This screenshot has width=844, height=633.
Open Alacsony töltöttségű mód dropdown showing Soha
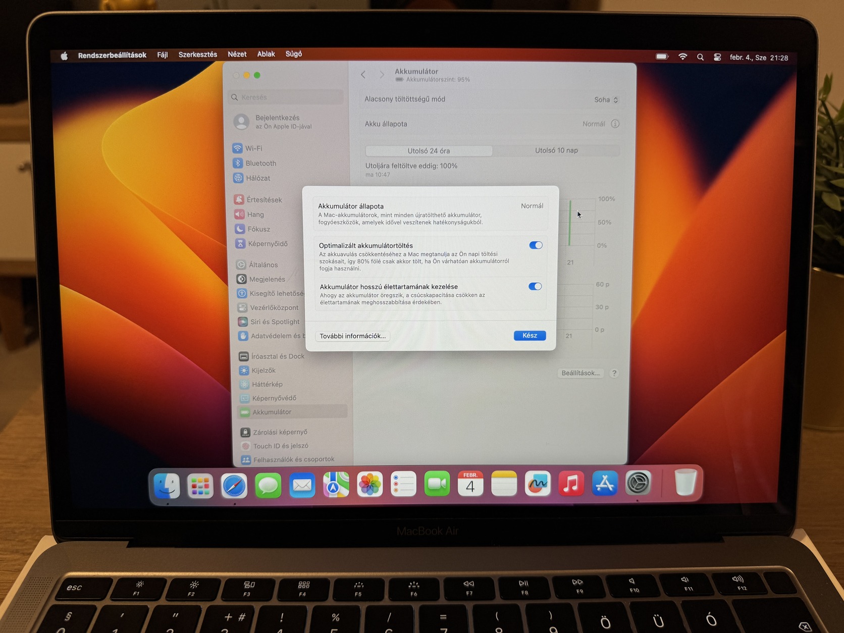tap(606, 99)
